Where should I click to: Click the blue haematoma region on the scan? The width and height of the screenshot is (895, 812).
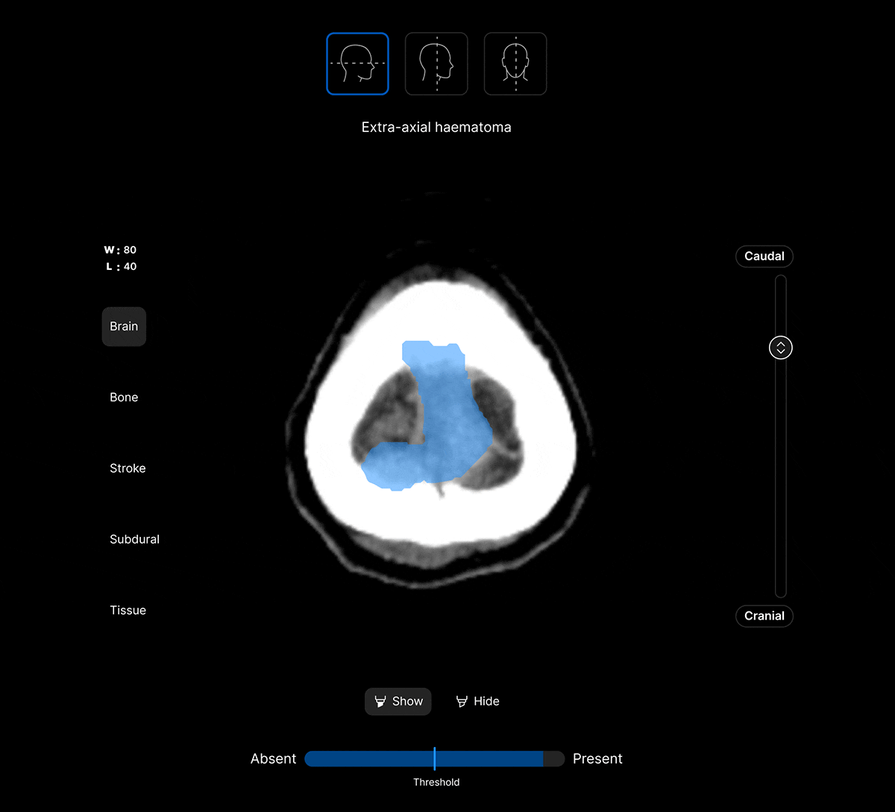(x=444, y=425)
